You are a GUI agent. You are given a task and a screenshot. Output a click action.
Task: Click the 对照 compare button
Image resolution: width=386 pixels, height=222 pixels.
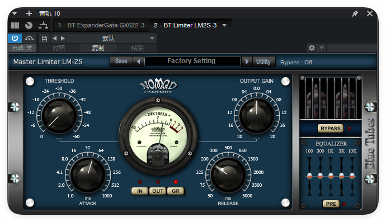coord(59,48)
